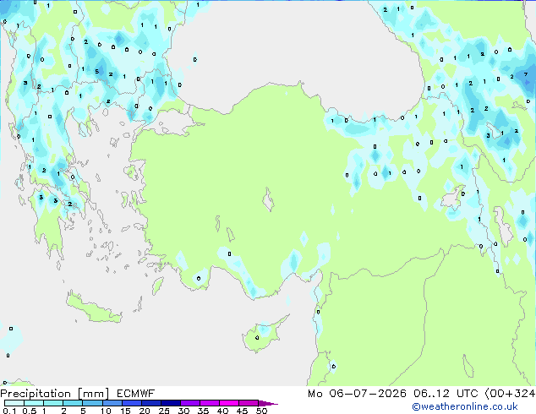Click the "Precipitation" title word

click(36, 394)
